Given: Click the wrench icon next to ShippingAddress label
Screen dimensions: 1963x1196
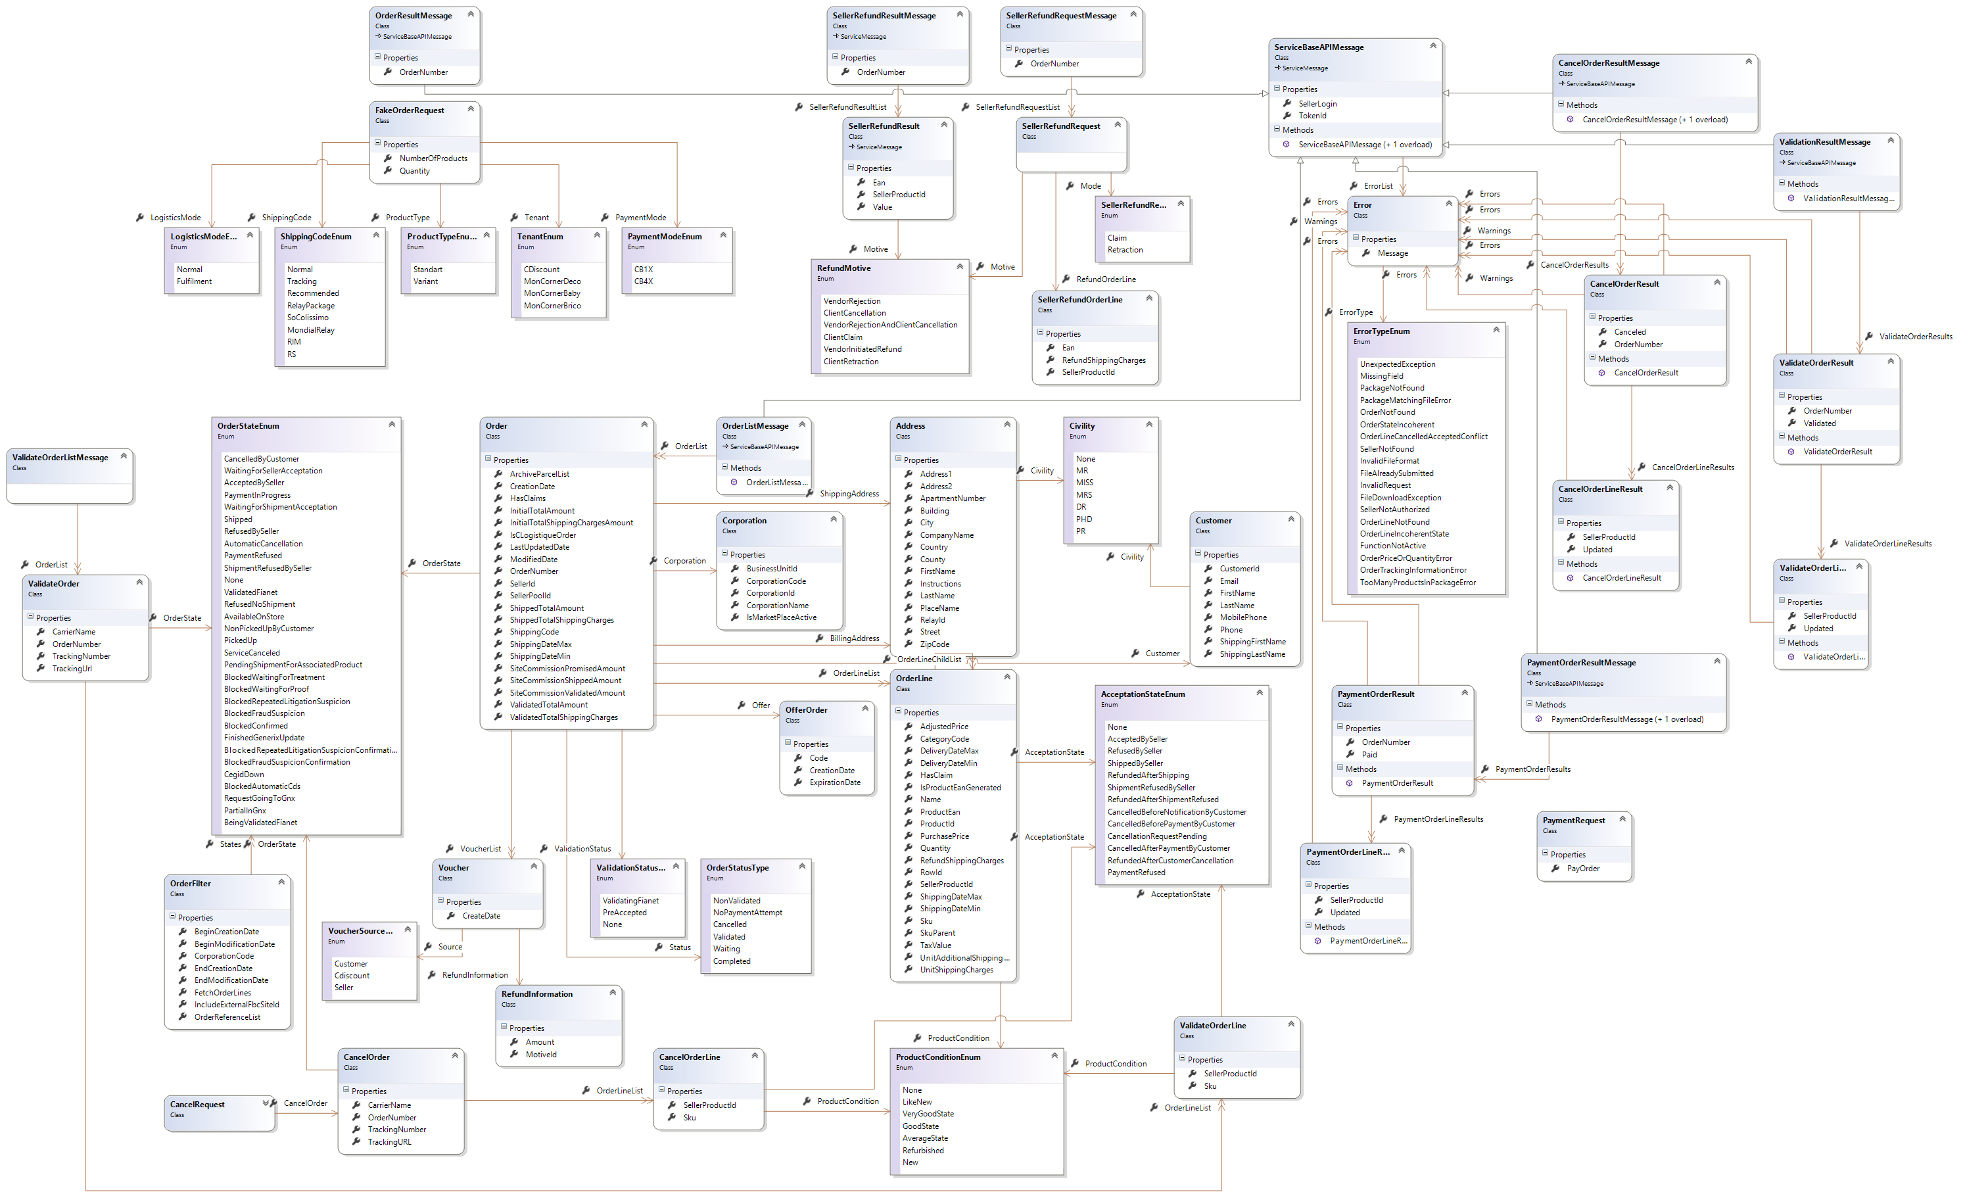Looking at the screenshot, I should 810,494.
